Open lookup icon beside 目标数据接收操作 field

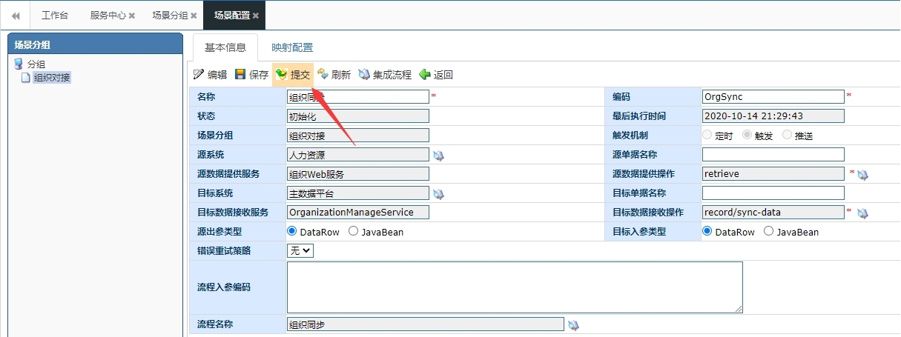tap(862, 213)
